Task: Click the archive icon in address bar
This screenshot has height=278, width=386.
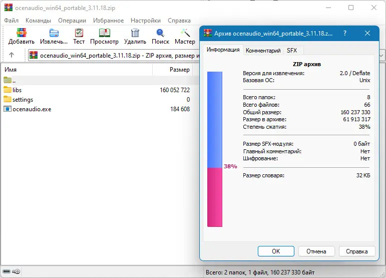Action: tap(34, 55)
